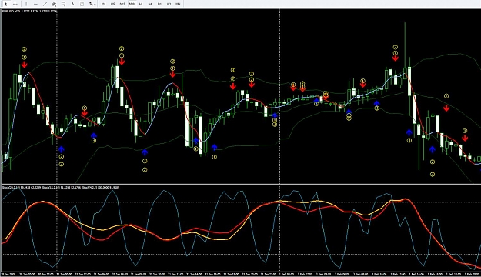Image resolution: width=481 pixels, height=277 pixels.
Task: Choose the text "A" tool
Action: click(72, 4)
